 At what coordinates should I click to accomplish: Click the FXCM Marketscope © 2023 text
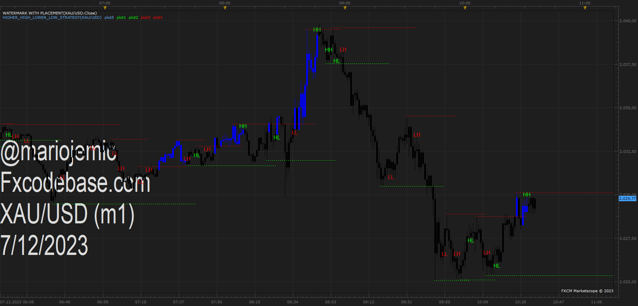coord(587,291)
